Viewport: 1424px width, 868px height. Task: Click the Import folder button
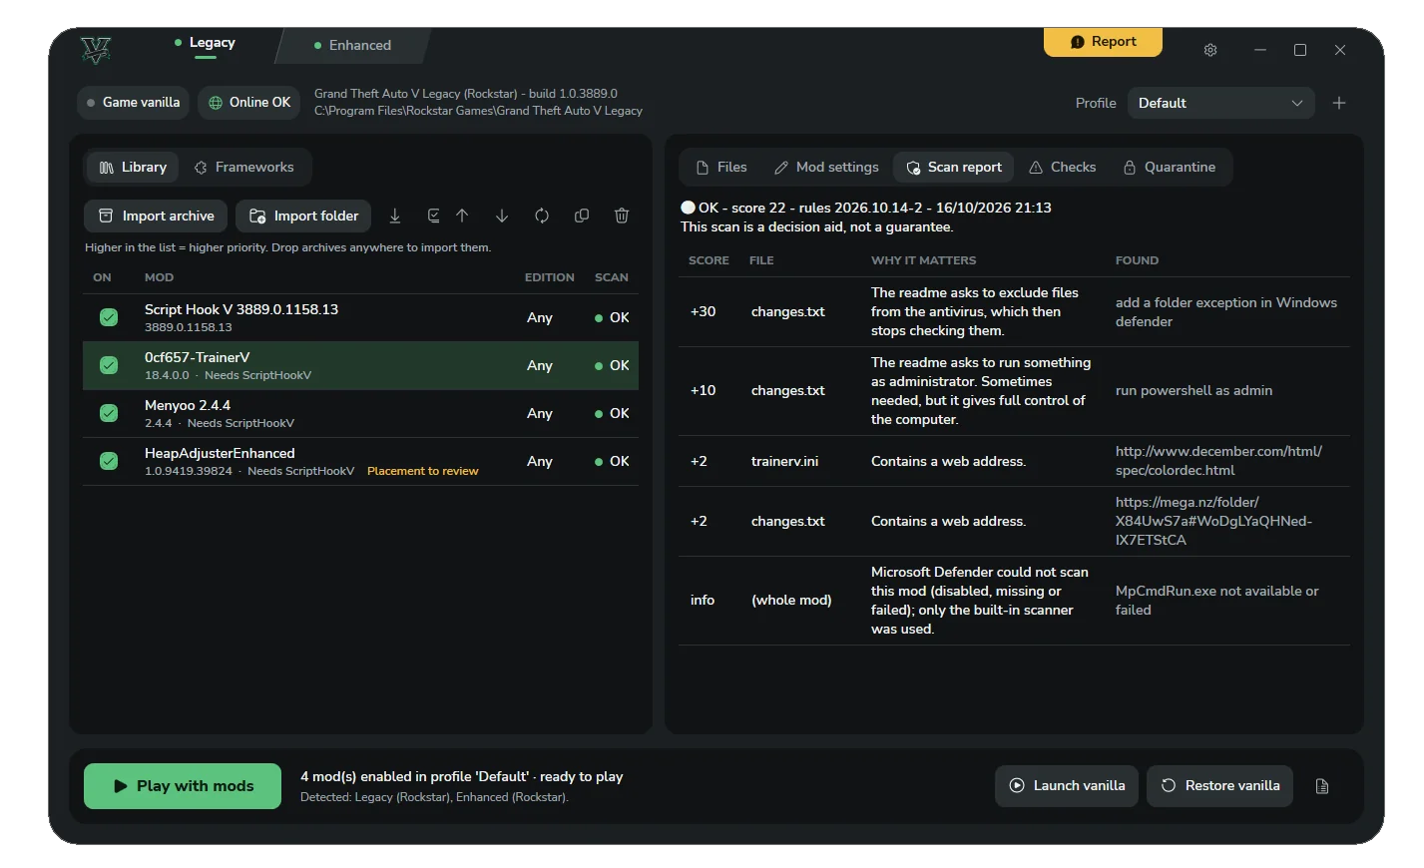click(303, 216)
